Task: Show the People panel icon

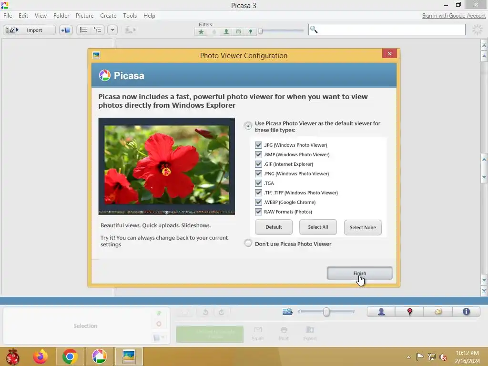Action: click(381, 312)
